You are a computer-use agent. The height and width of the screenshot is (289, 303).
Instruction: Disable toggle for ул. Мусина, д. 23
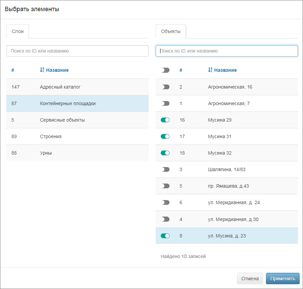tap(165, 236)
